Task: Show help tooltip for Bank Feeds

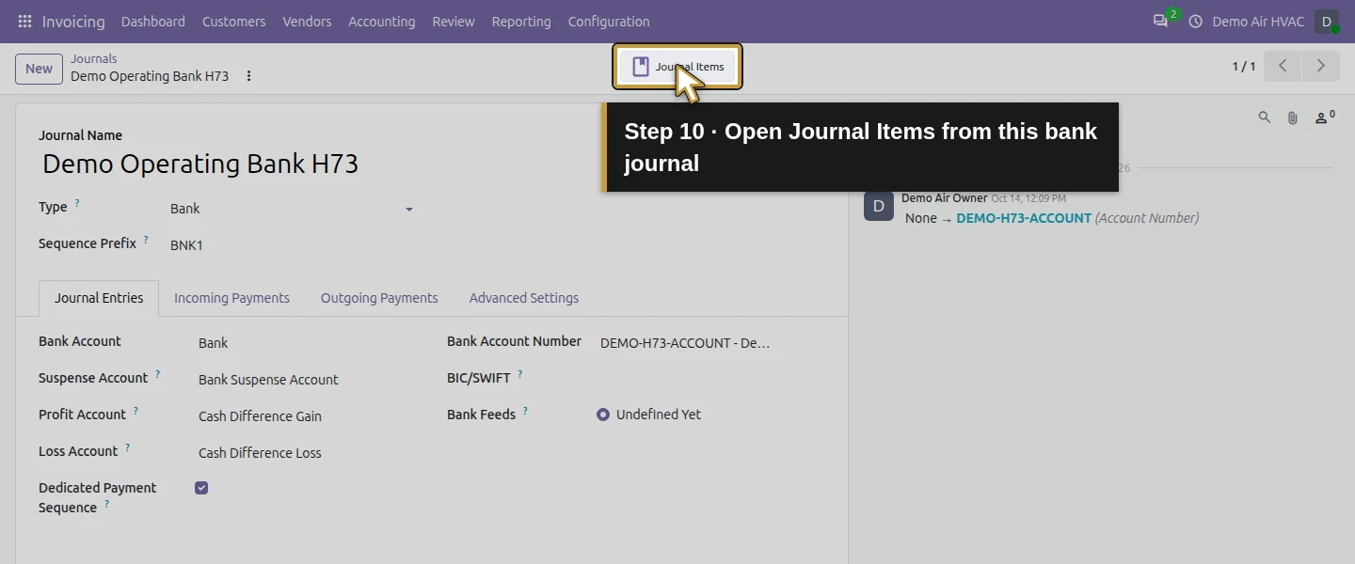Action: coord(525,411)
